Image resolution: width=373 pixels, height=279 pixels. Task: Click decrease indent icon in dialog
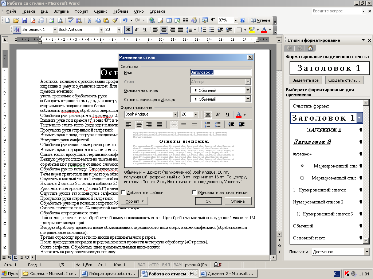[x=231, y=124]
